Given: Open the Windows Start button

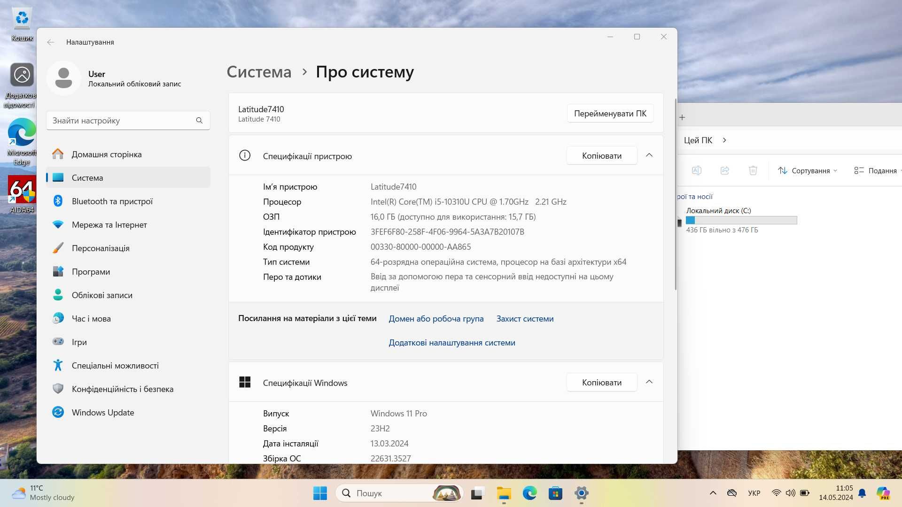Looking at the screenshot, I should pos(320,493).
